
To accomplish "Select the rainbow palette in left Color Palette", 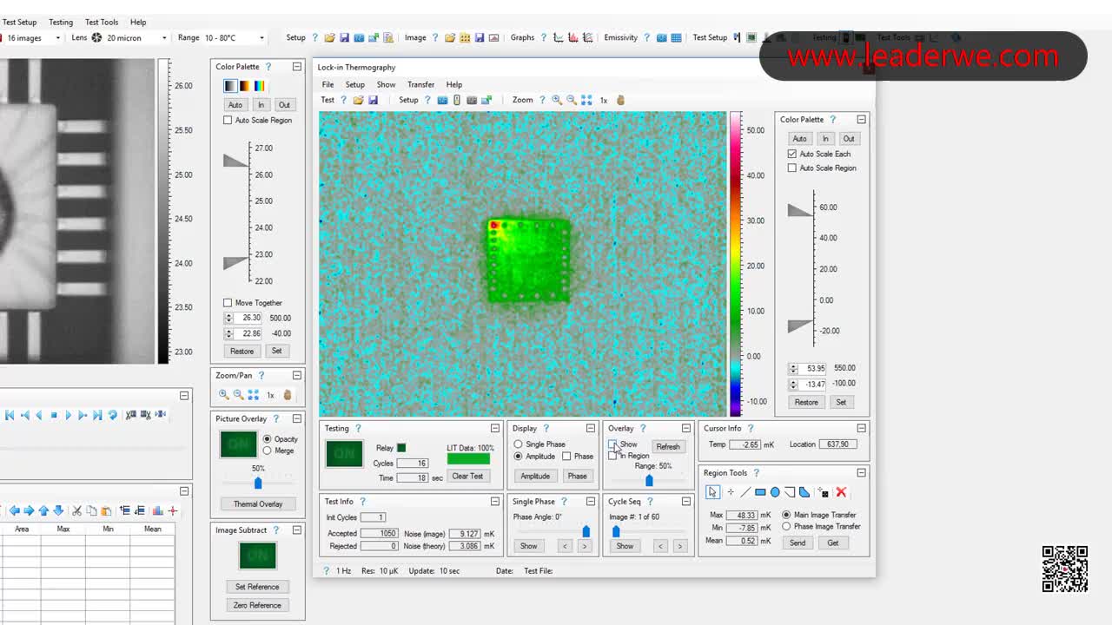I will click(x=259, y=86).
